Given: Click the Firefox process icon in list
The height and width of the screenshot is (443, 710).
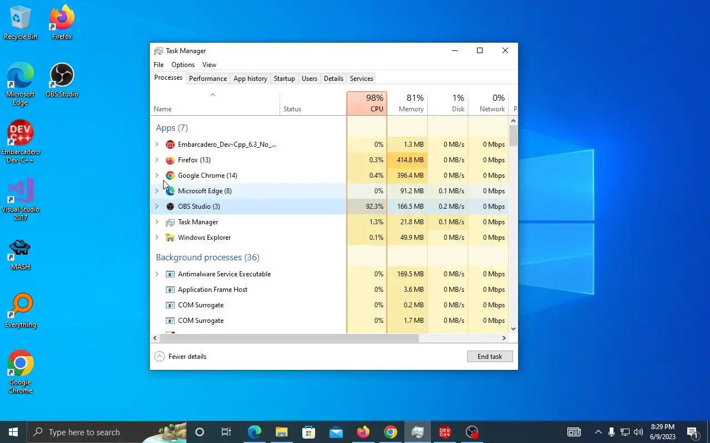Looking at the screenshot, I should [170, 160].
